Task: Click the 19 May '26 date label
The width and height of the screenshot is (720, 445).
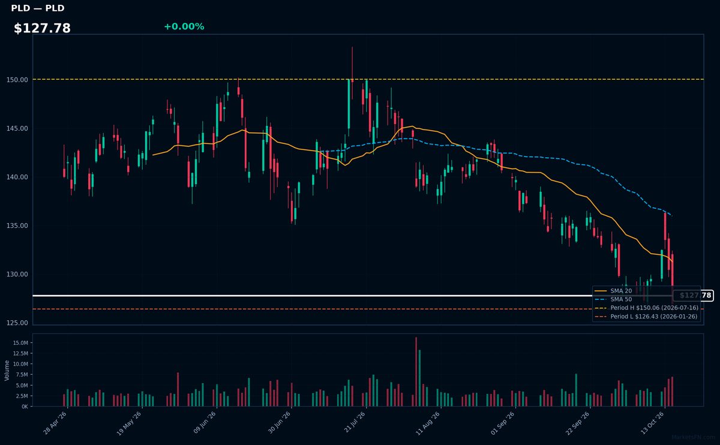Action: (129, 422)
